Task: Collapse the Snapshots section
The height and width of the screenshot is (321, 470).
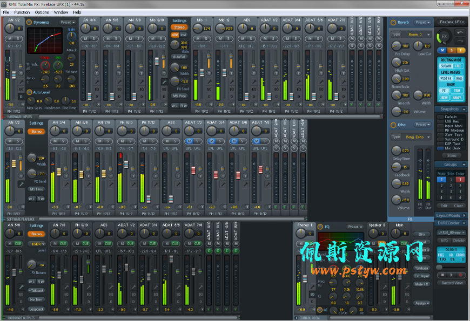Action: [464, 110]
